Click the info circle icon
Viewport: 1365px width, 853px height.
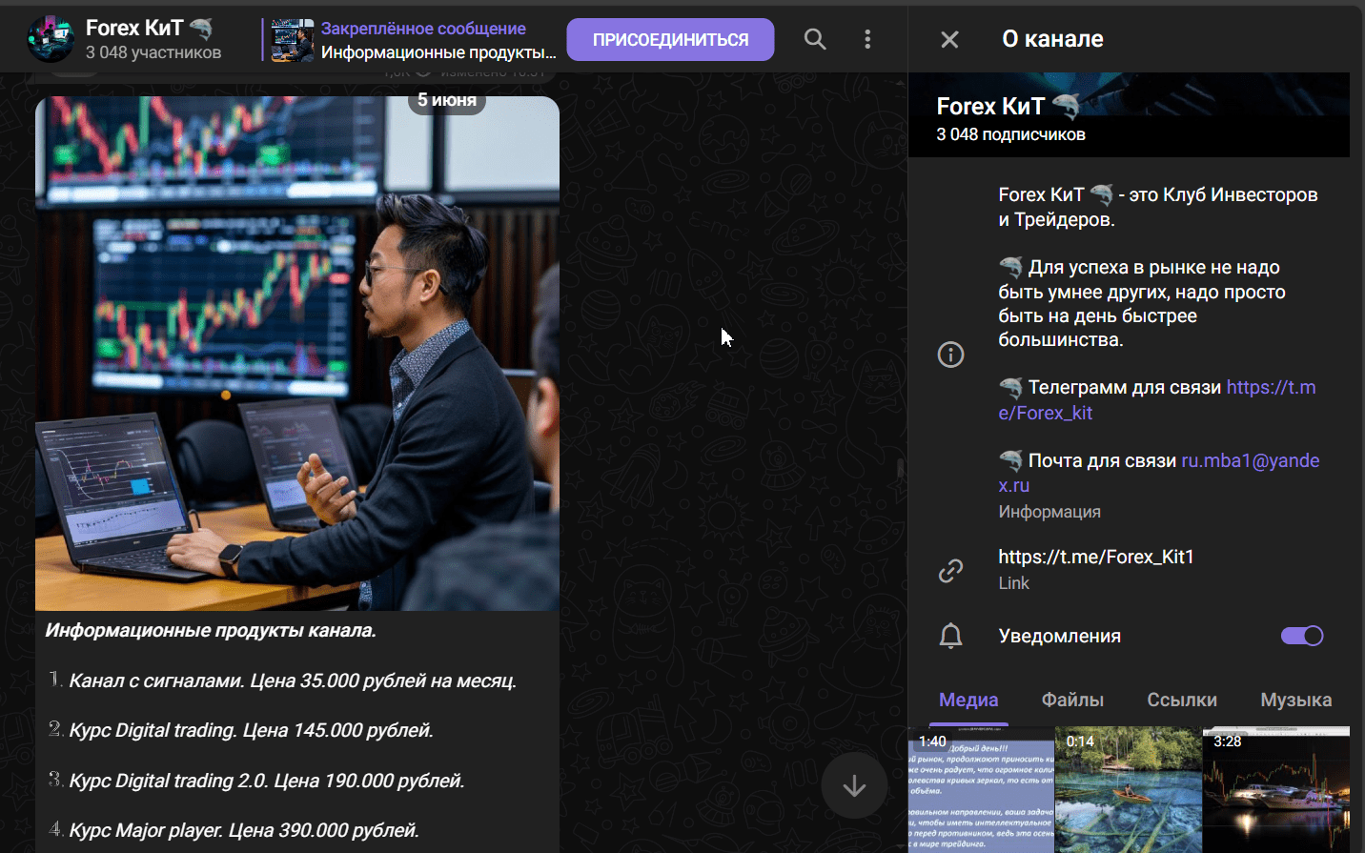coord(950,355)
